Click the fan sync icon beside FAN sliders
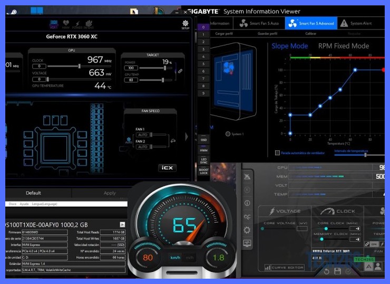The width and height of the screenshot is (390, 284). [x=173, y=141]
